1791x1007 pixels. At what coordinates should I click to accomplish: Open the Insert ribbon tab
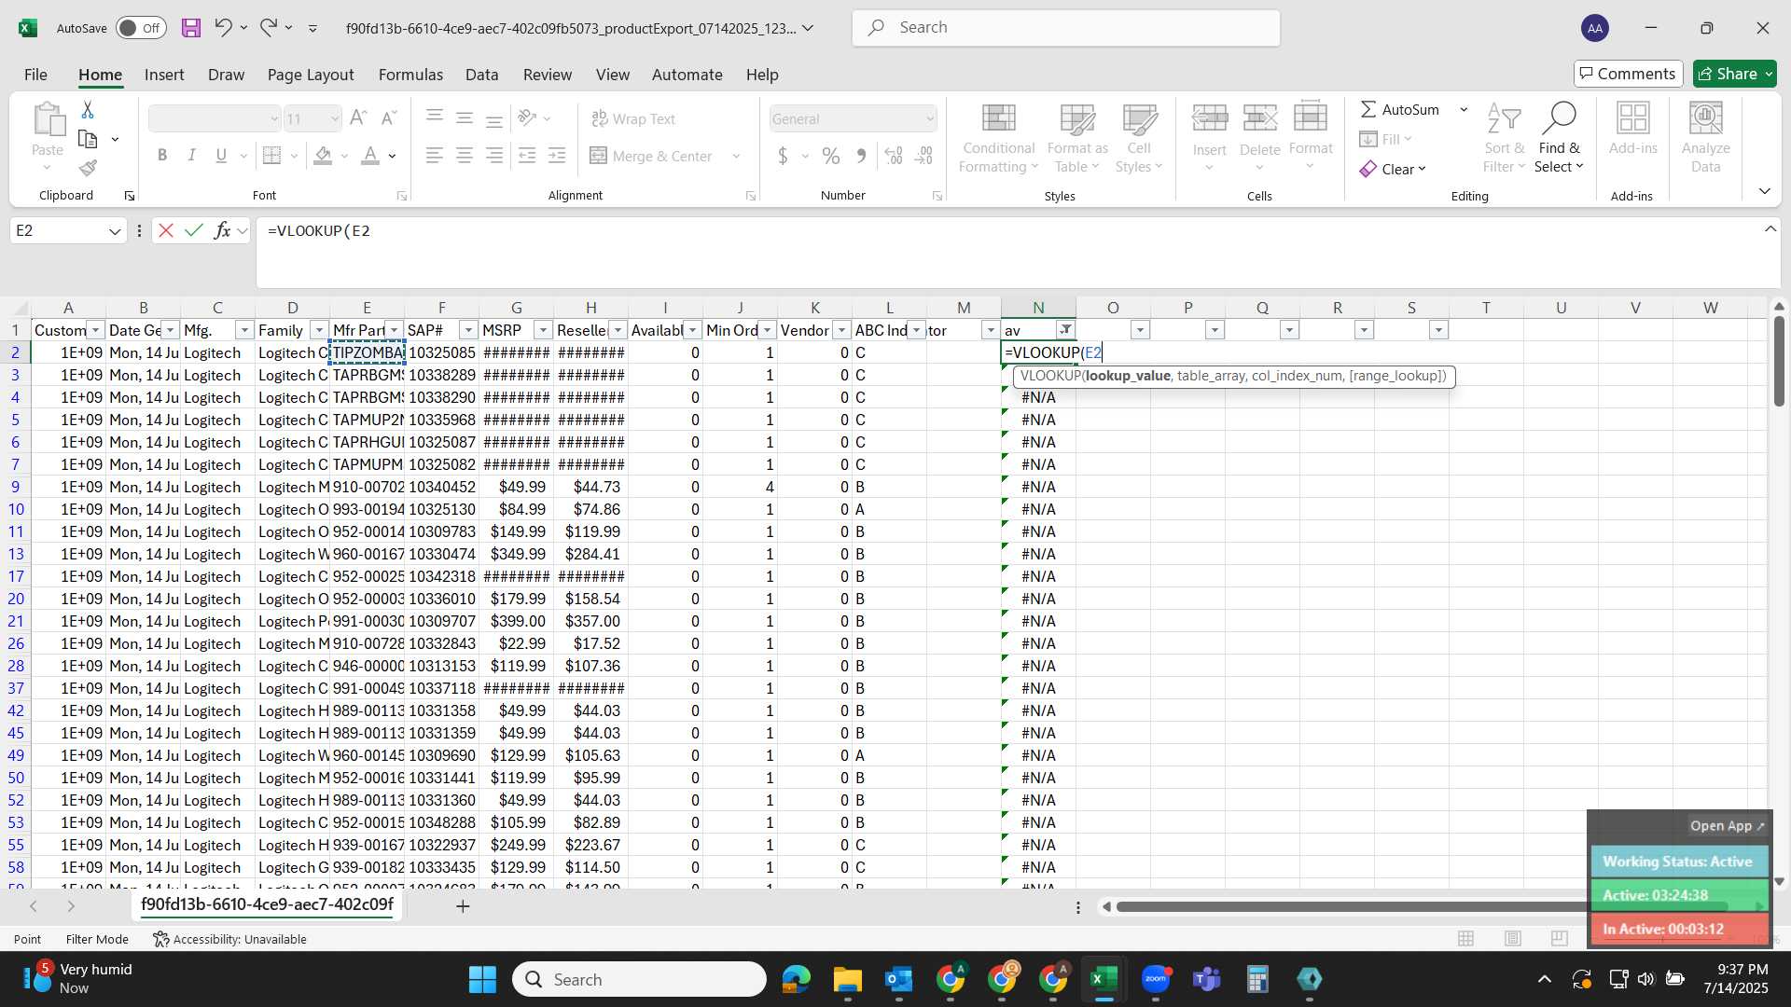(x=164, y=75)
